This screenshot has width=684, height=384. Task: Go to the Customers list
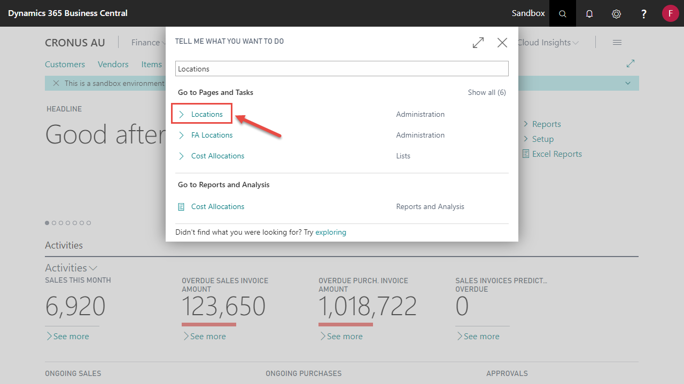pos(65,64)
